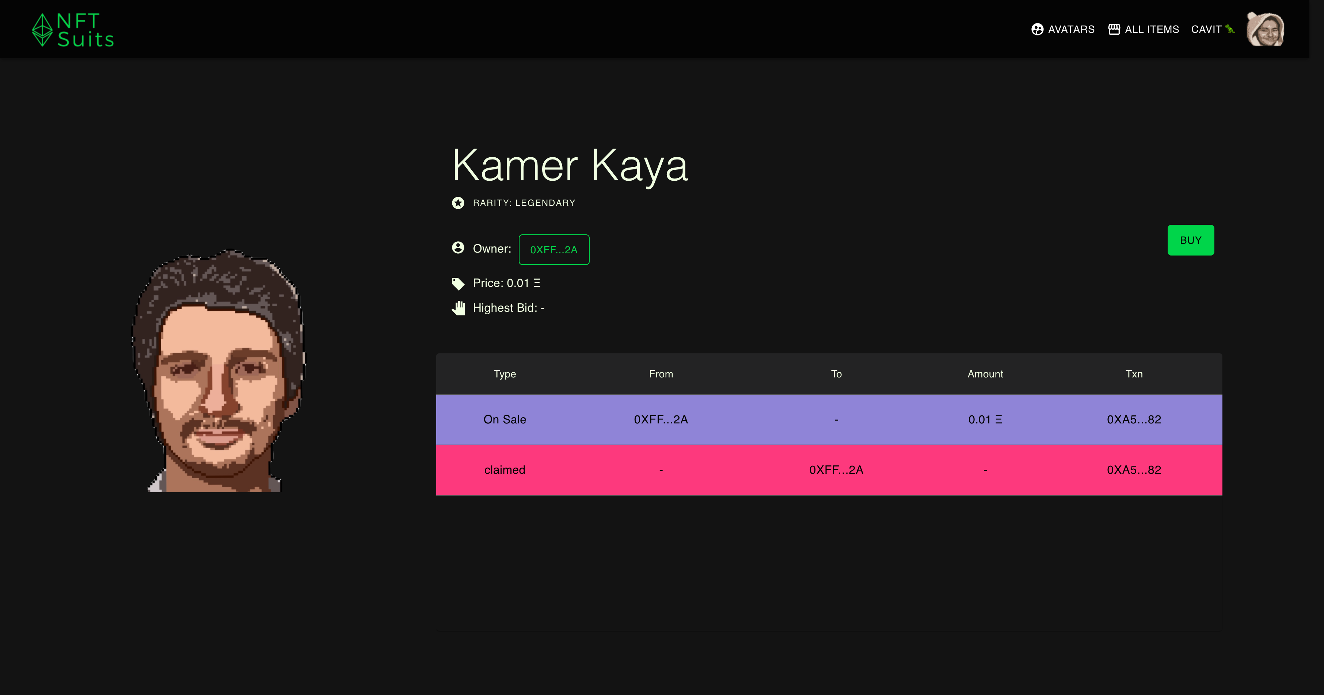Click the profile avatar in navbar
The width and height of the screenshot is (1324, 695).
pos(1265,29)
